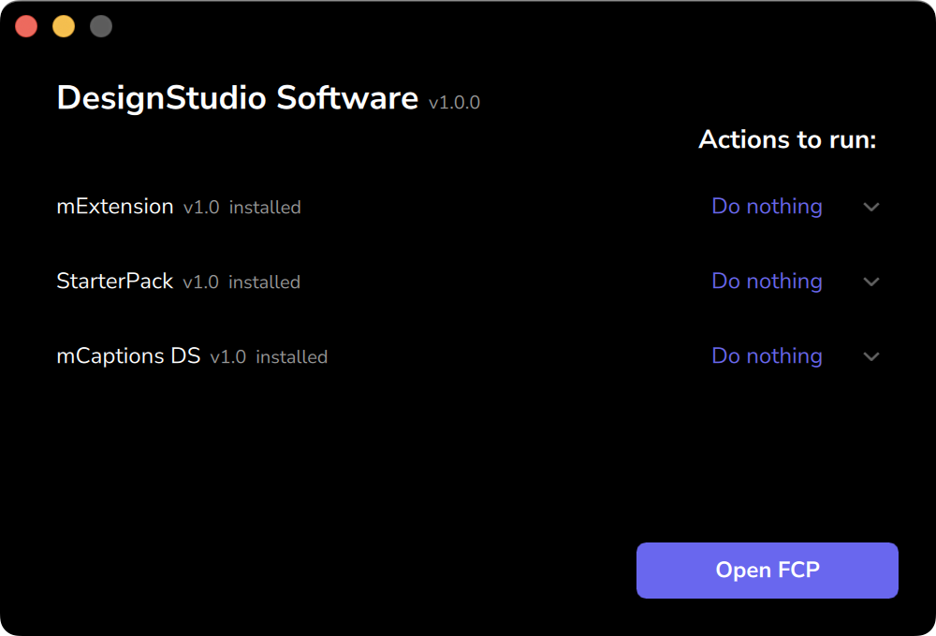Click the v1.0.0 app version label
Viewport: 936px width, 636px height.
pyautogui.click(x=454, y=103)
